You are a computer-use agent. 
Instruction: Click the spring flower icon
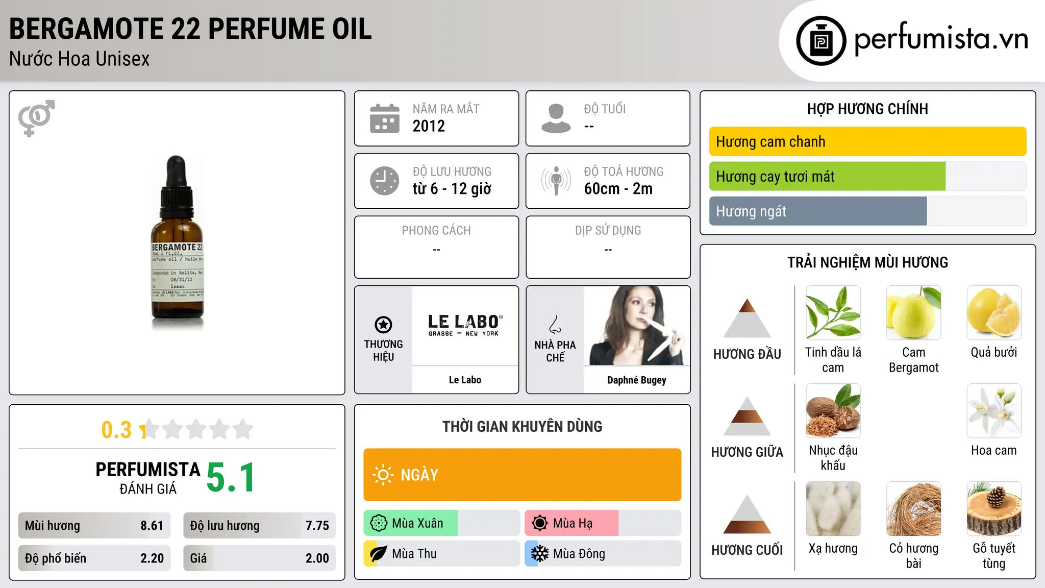379,523
